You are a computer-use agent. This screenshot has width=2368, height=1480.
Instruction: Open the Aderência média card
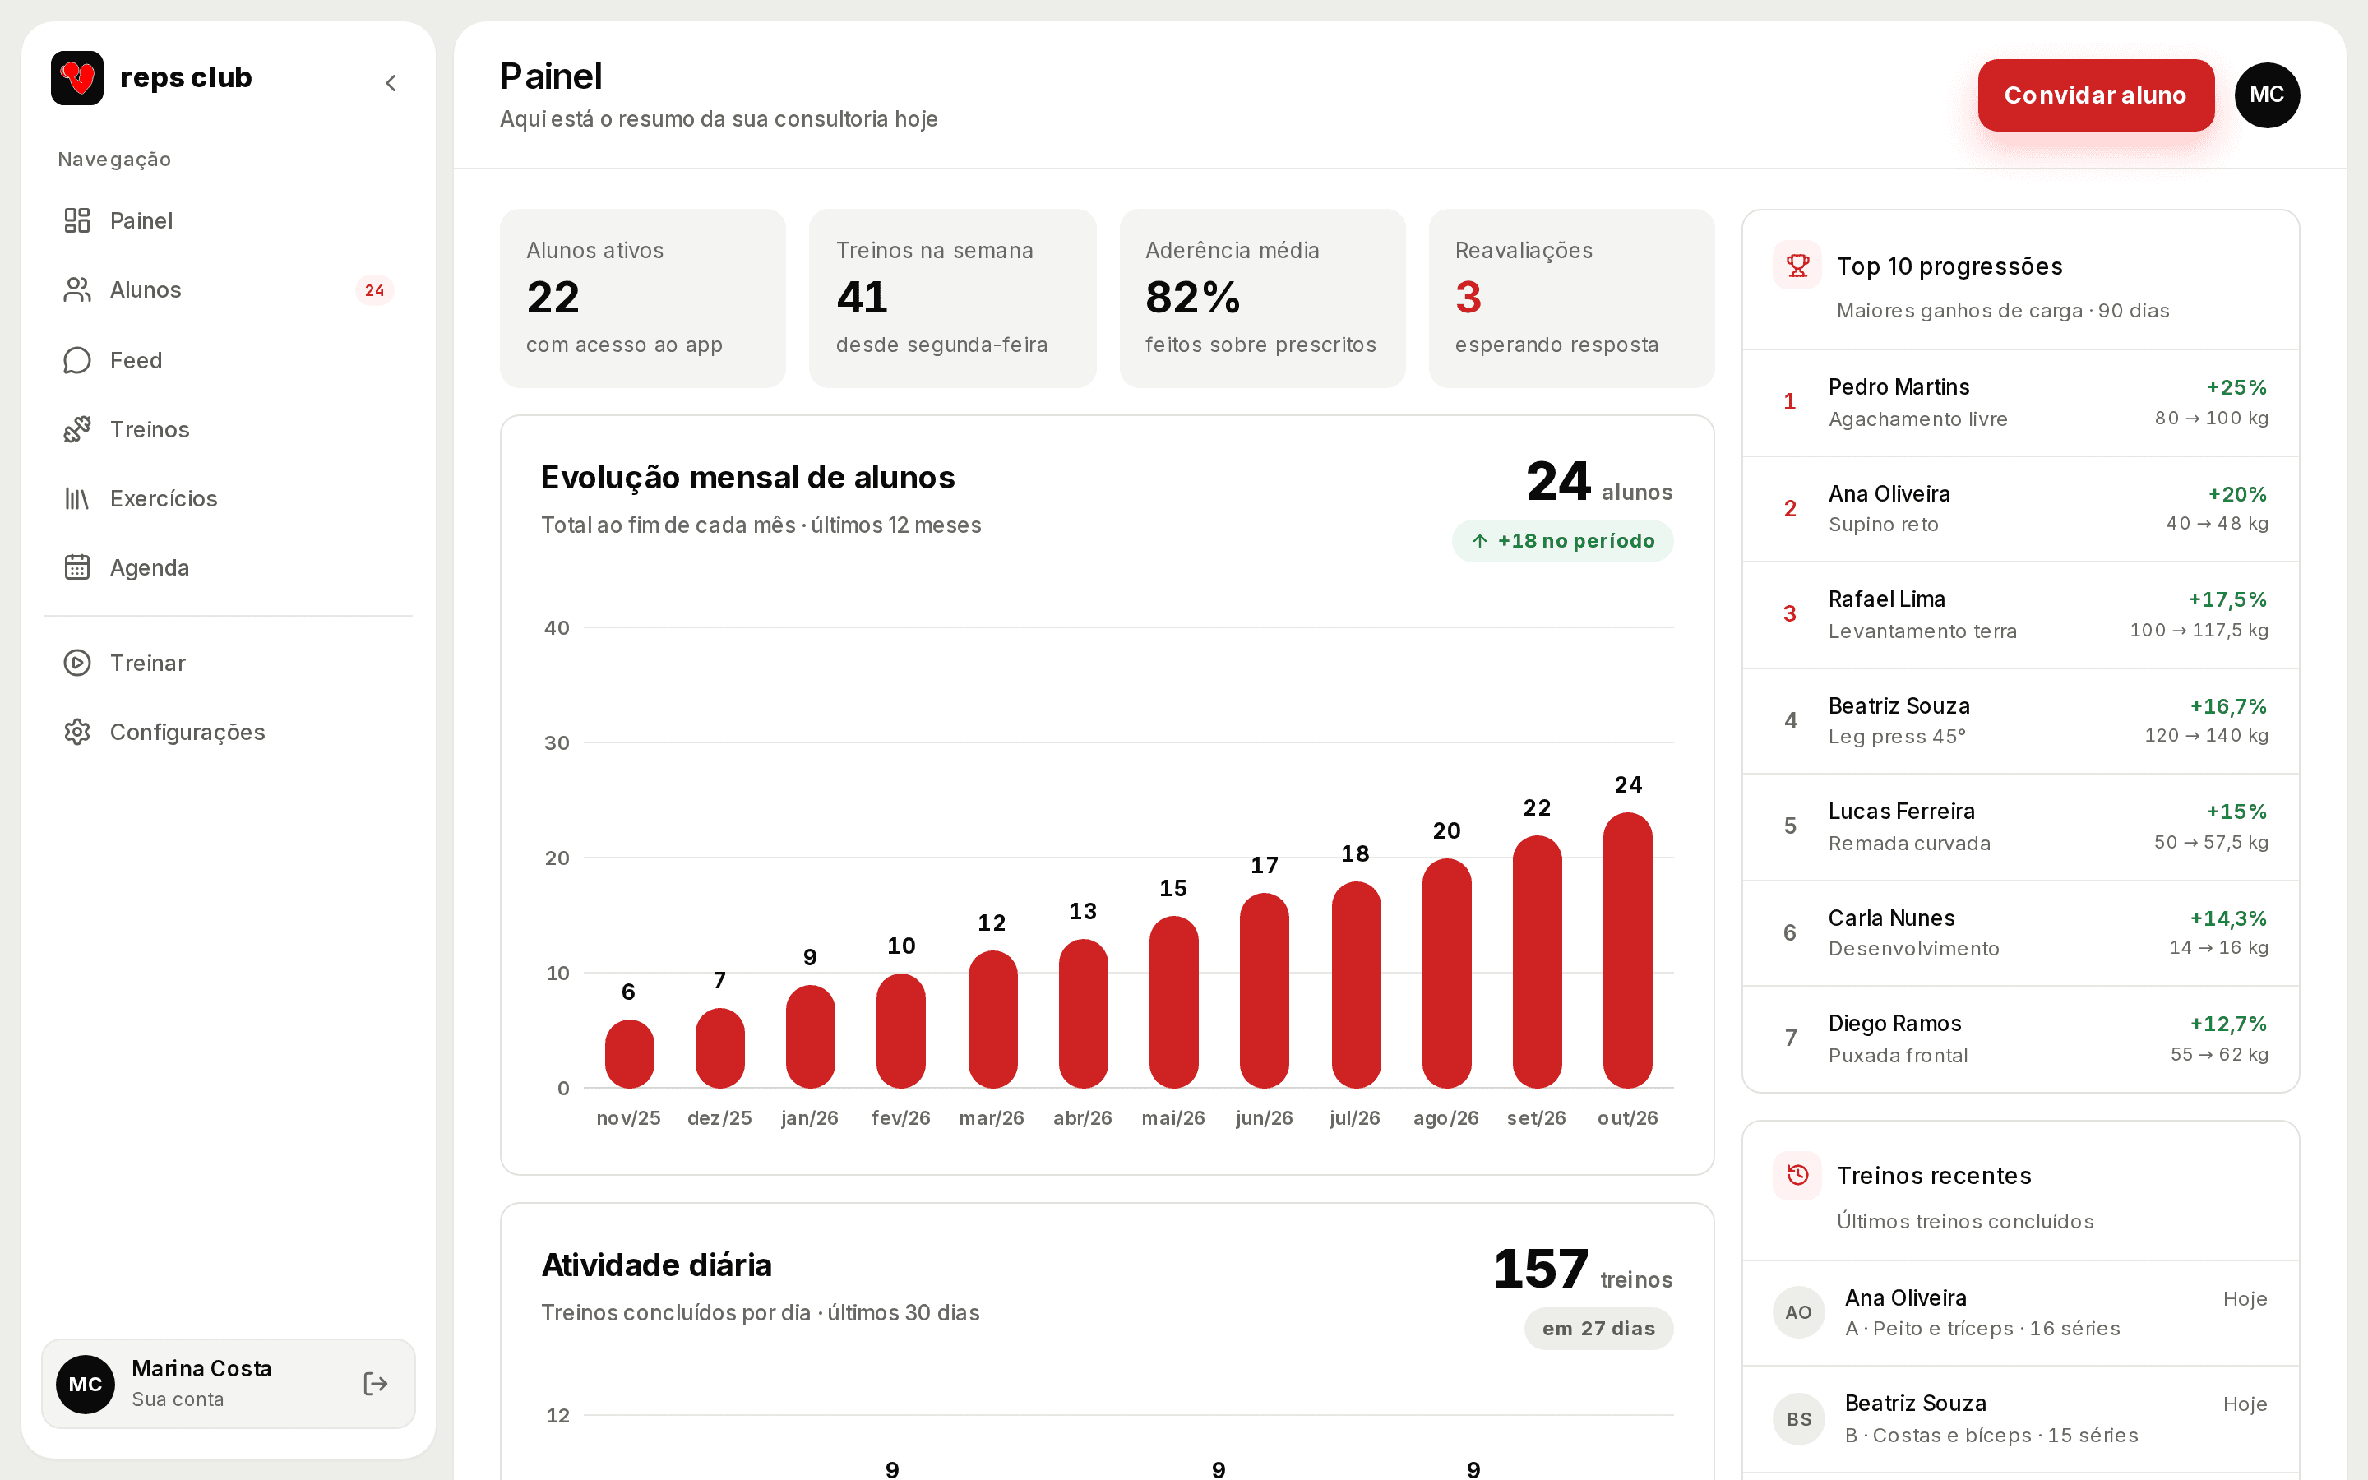[1261, 298]
